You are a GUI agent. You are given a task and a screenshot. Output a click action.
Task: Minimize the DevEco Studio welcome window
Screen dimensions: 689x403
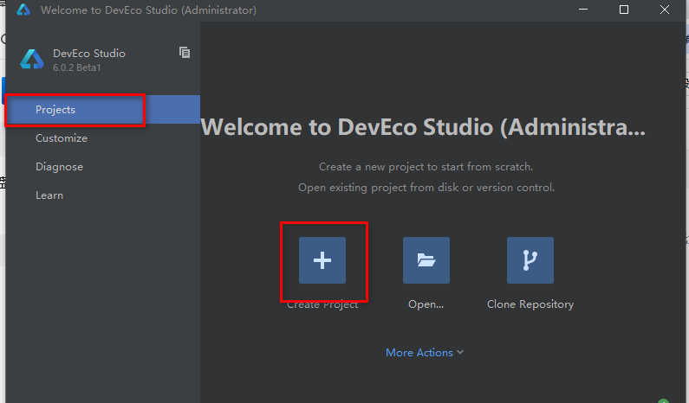582,10
